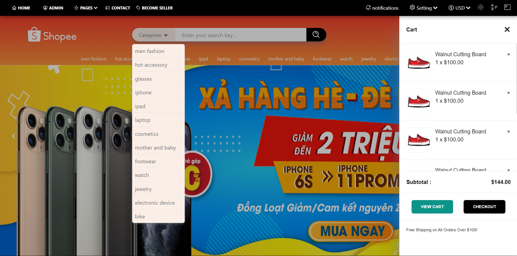The width and height of the screenshot is (517, 256).
Task: Open the USD currency selector
Action: tap(459, 8)
